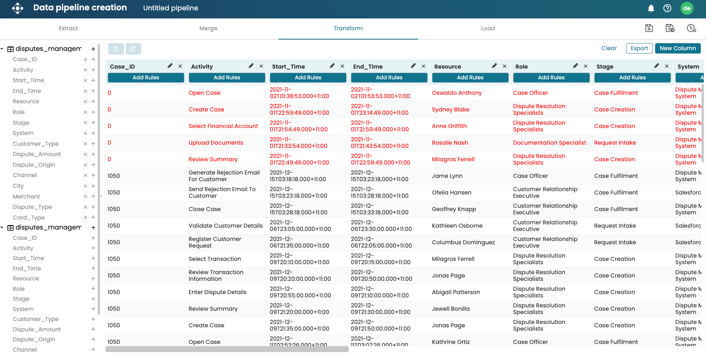Remove Customer_Type field from first table

coord(86,144)
